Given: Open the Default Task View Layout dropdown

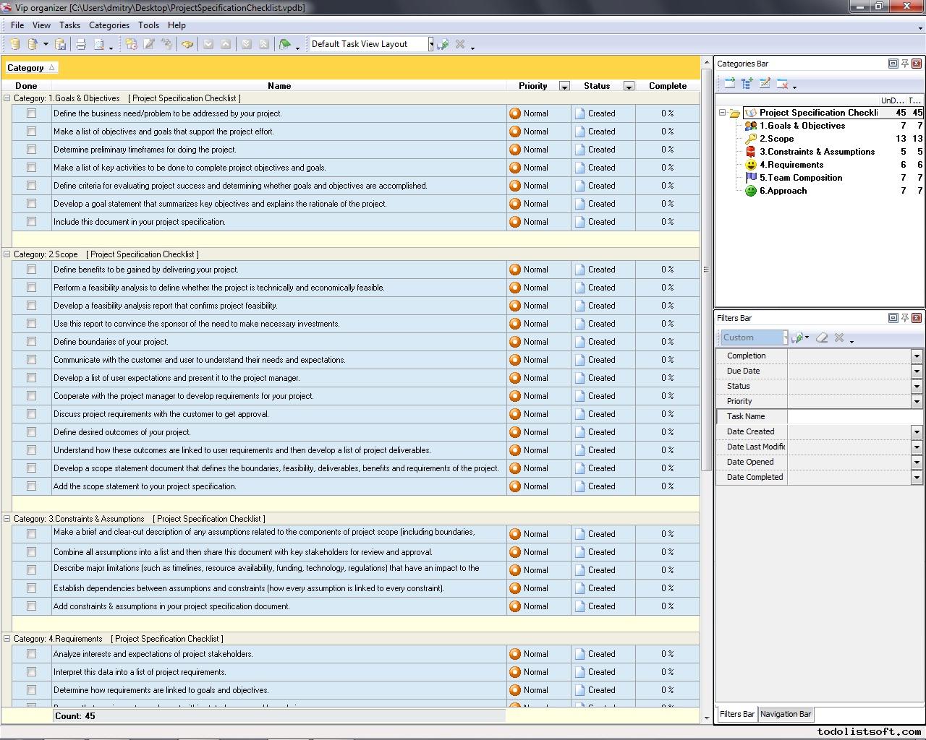Looking at the screenshot, I should pos(430,44).
